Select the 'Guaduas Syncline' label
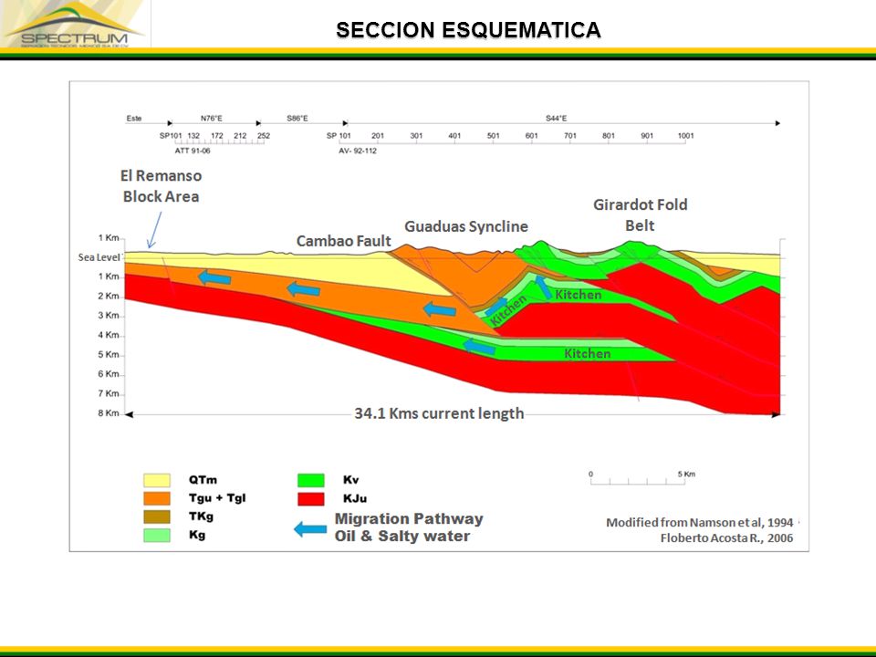The height and width of the screenshot is (657, 876). click(x=466, y=226)
